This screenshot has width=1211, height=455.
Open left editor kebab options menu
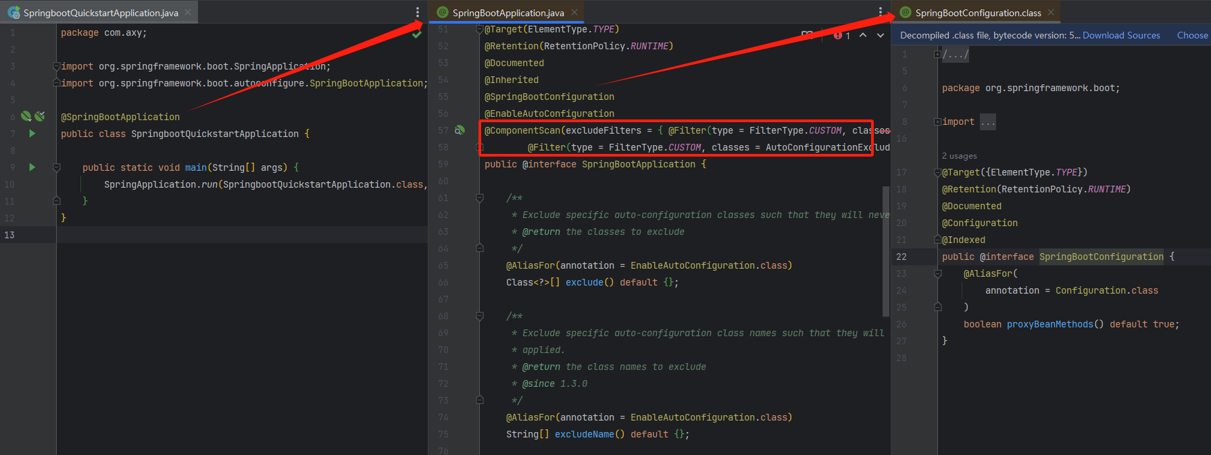(418, 12)
